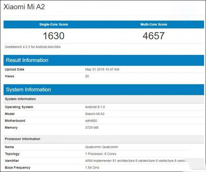Select the 'sdm660' motherboard value
206x172 pixels.
pyautogui.click(x=91, y=121)
